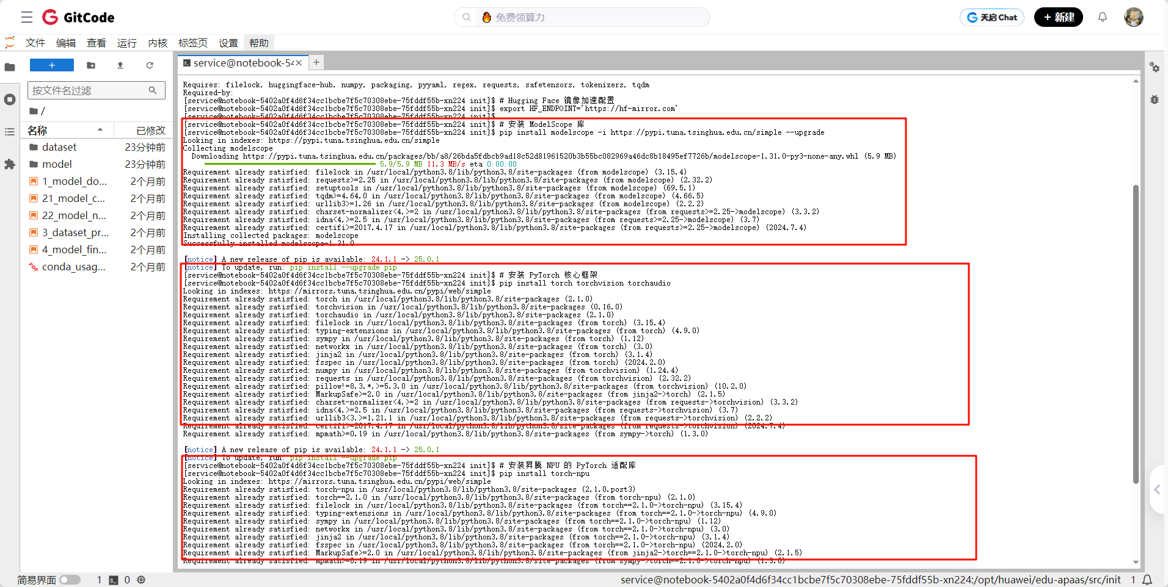Click the status bar notification bell
Screen dimensions: 1168x587
pos(1148,580)
